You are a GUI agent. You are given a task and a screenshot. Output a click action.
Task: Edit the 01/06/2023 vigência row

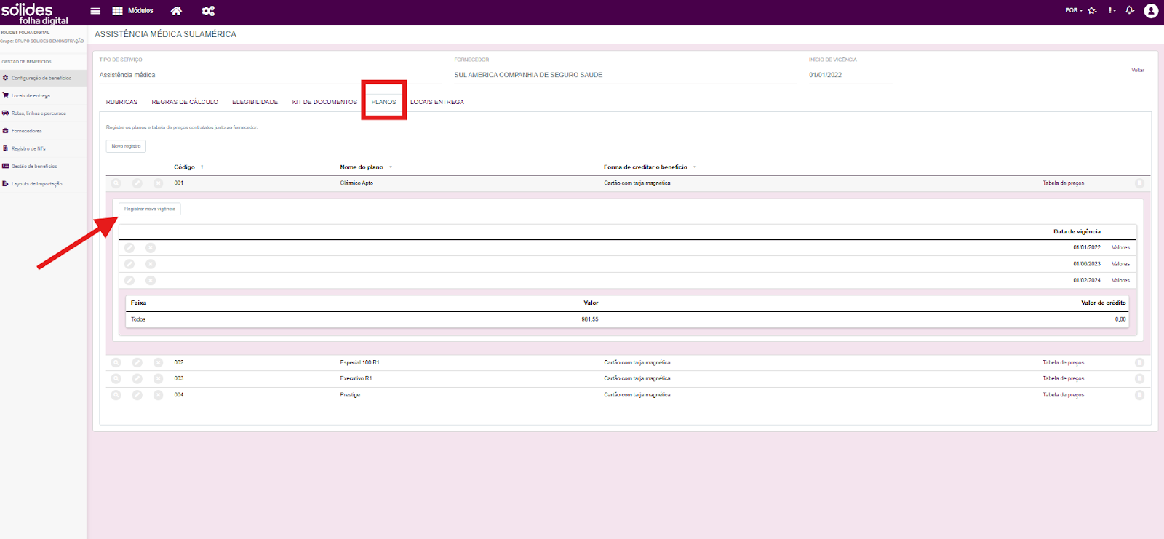tap(129, 264)
